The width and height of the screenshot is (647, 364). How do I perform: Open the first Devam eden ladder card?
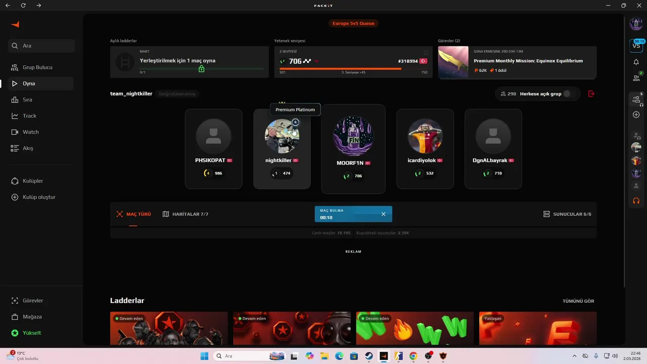[x=169, y=328]
